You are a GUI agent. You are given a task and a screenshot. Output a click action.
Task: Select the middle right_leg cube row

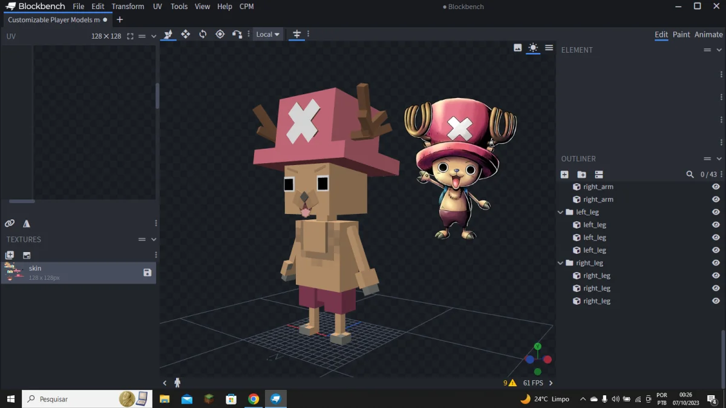click(x=640, y=288)
